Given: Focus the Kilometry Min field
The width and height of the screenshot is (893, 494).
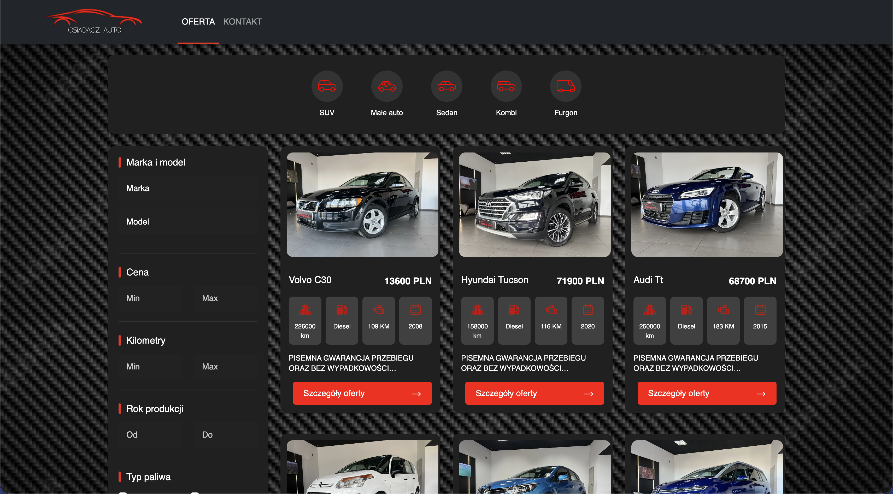Looking at the screenshot, I should 150,366.
